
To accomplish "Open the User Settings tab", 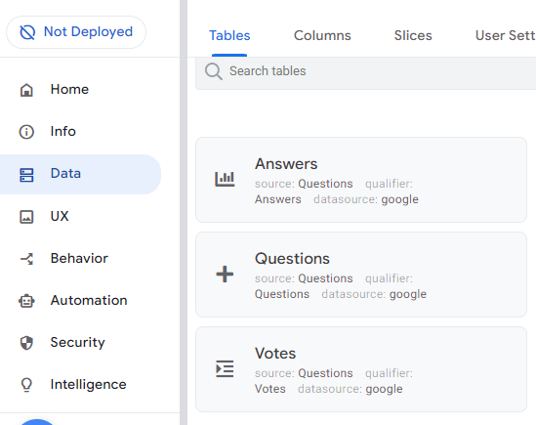I will [505, 35].
